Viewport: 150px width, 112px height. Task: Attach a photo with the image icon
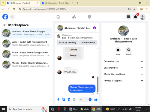click(64, 99)
